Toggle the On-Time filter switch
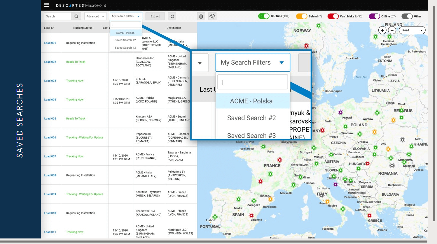This screenshot has height=244, width=437. 264,16
